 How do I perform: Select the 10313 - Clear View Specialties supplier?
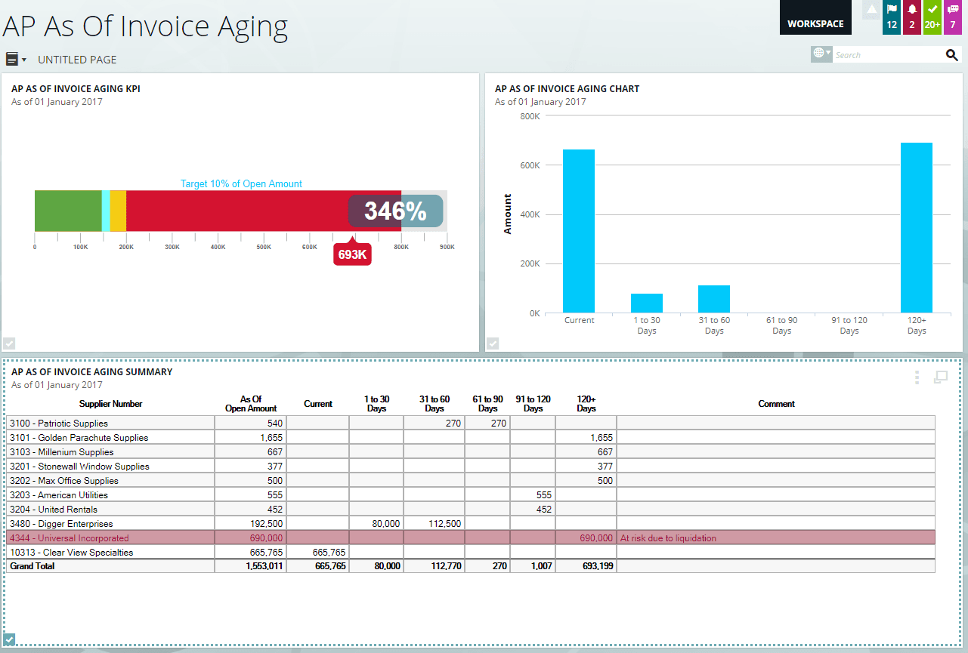[71, 553]
